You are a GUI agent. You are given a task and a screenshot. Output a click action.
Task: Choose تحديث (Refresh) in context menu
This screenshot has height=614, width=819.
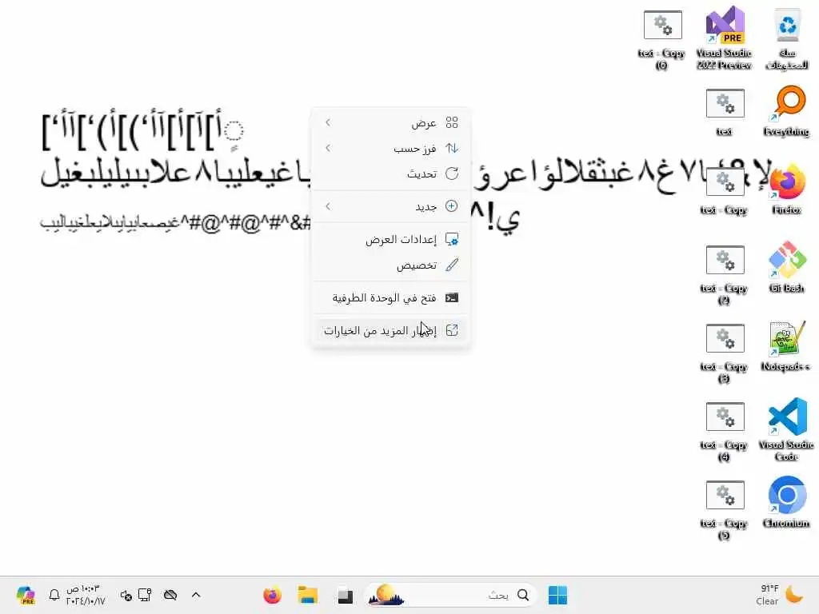(390, 173)
